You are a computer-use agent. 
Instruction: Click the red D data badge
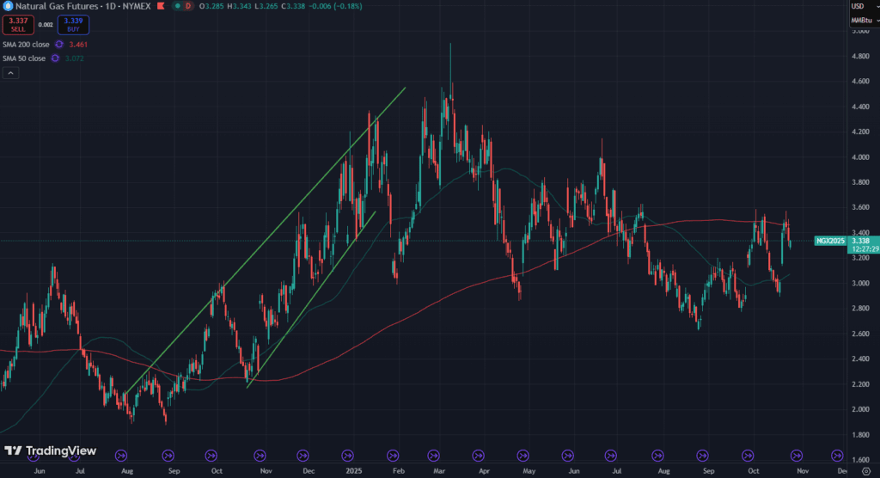[x=189, y=7]
